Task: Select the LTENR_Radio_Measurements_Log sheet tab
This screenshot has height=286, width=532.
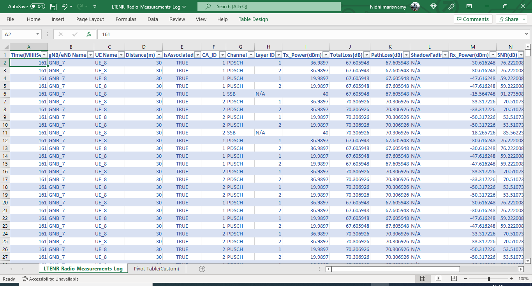Action: tap(83, 269)
